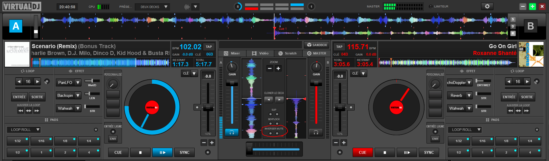Click the deck B CUE button
The height and width of the screenshot is (161, 549).
point(362,152)
